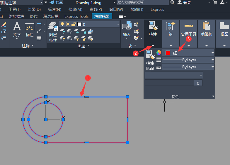Toggle layer on/off lightbulb in layer dropdown
This screenshot has width=230, height=165.
[x=62, y=25]
